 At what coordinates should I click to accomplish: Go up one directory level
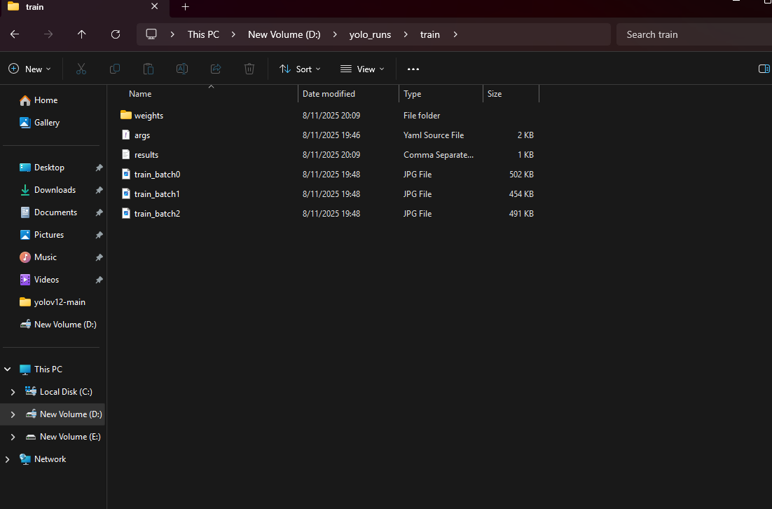click(82, 34)
